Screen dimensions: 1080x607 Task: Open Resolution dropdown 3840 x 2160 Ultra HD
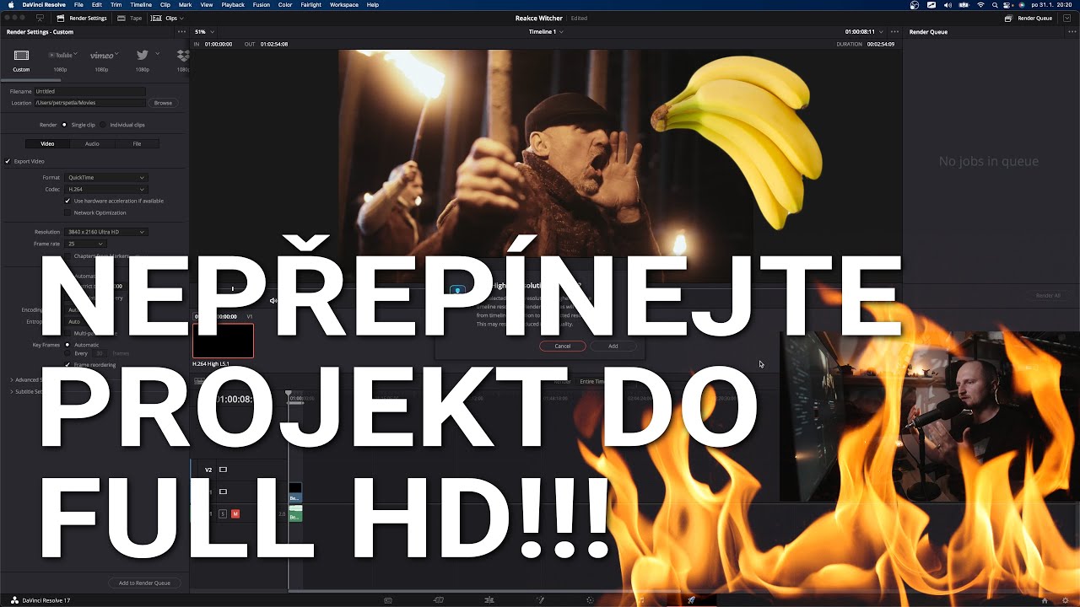pyautogui.click(x=106, y=232)
